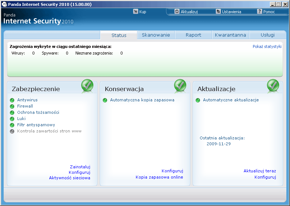Screen dimensions: 290x206
Task: Open the Firewall link
Action: pos(25,106)
